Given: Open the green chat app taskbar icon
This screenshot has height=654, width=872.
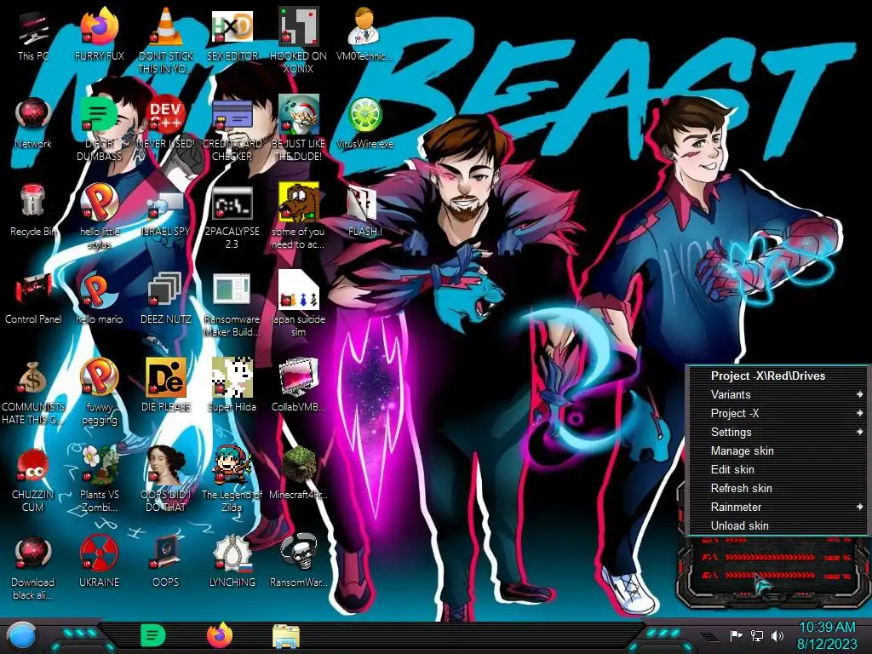Looking at the screenshot, I should 153,635.
